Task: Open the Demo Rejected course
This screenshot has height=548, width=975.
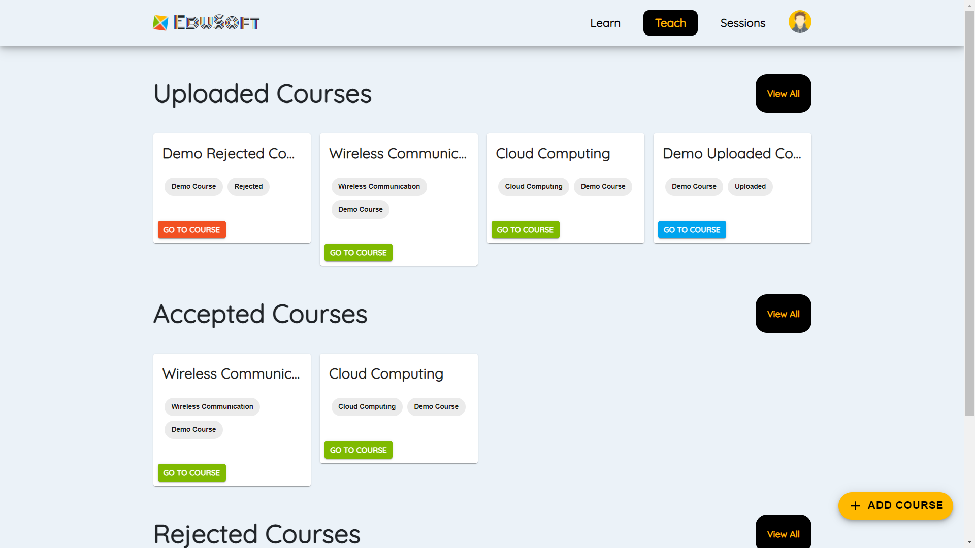Action: 191,229
